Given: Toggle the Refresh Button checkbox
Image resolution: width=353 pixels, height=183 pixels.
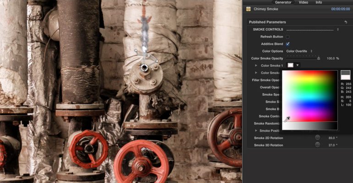Looking at the screenshot, I should tap(287, 37).
